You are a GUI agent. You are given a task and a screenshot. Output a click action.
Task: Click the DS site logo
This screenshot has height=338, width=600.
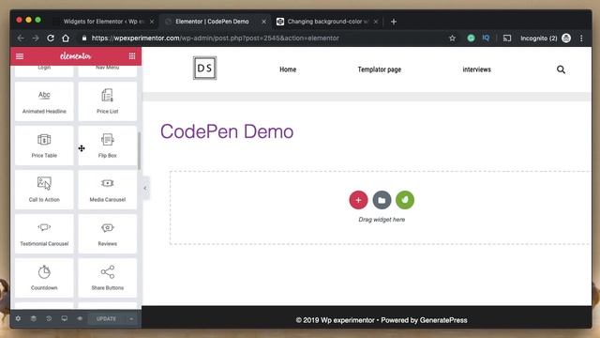(x=204, y=68)
